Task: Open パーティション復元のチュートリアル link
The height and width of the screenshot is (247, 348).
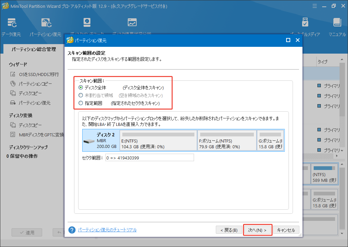Action: (x=107, y=230)
